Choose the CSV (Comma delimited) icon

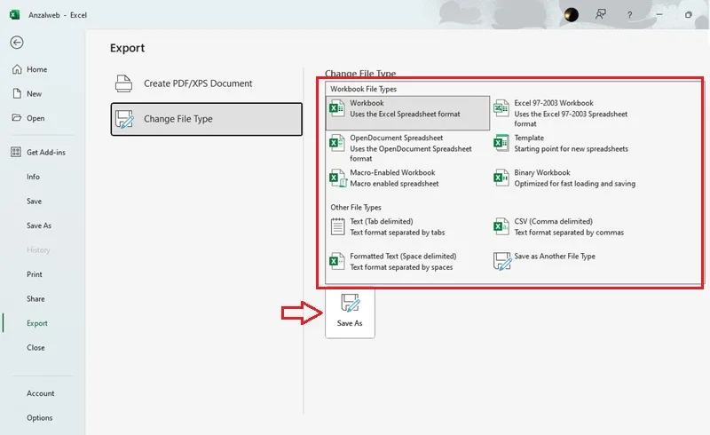pos(501,226)
